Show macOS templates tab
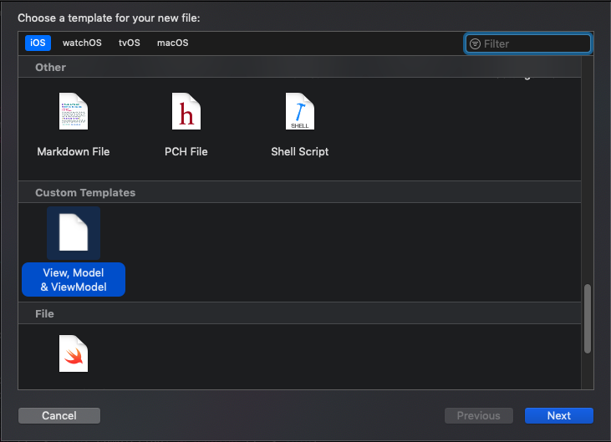Image resolution: width=611 pixels, height=442 pixels. click(x=173, y=43)
